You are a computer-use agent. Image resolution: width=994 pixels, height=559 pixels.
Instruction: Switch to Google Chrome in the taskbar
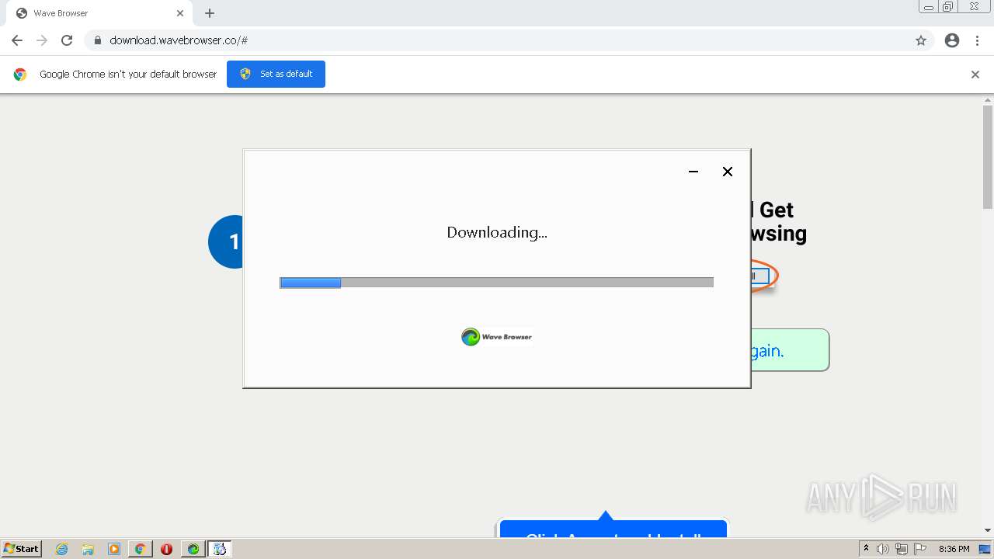tap(140, 549)
